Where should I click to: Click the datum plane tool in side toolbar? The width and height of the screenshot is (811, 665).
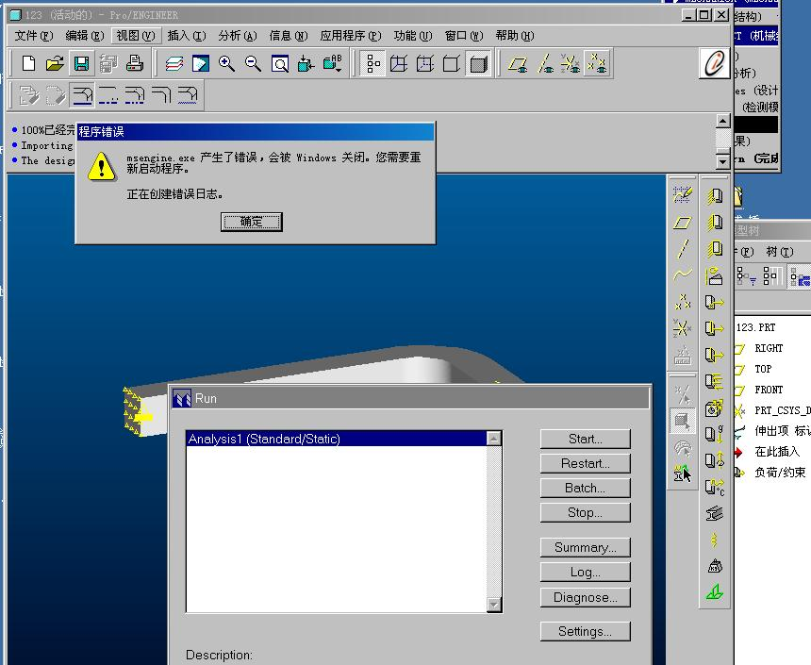[683, 223]
